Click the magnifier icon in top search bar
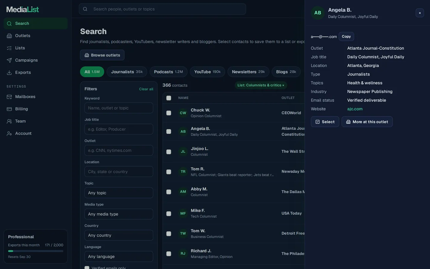 tap(85, 9)
